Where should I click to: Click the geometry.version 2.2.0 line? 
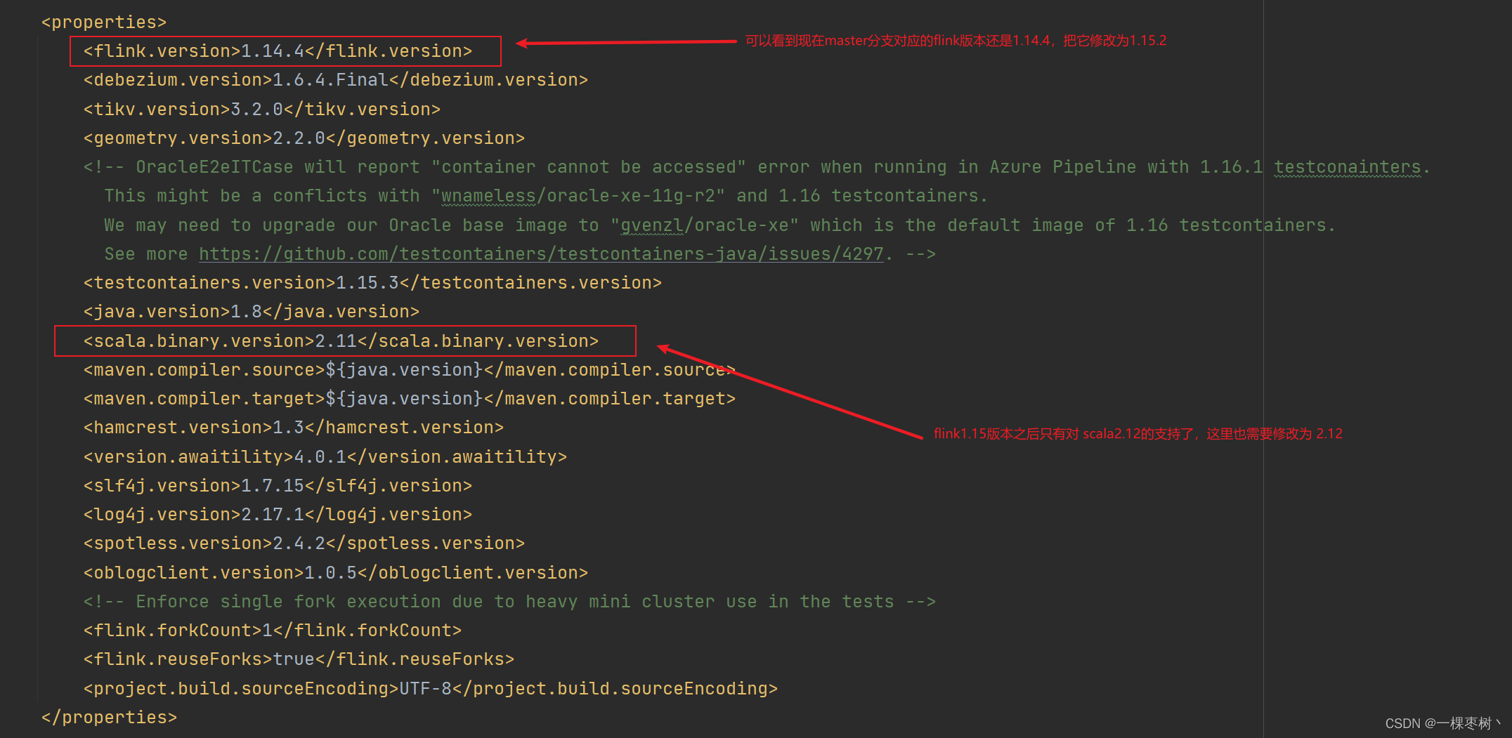click(304, 138)
